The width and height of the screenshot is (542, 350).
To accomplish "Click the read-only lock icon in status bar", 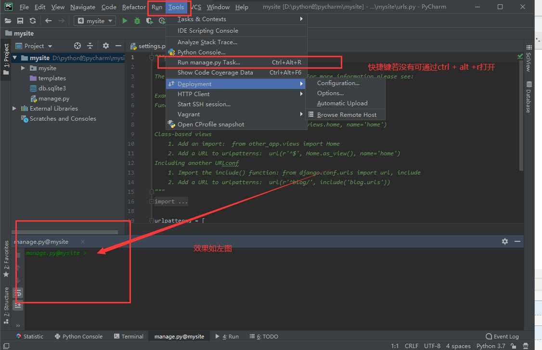I will [x=513, y=346].
